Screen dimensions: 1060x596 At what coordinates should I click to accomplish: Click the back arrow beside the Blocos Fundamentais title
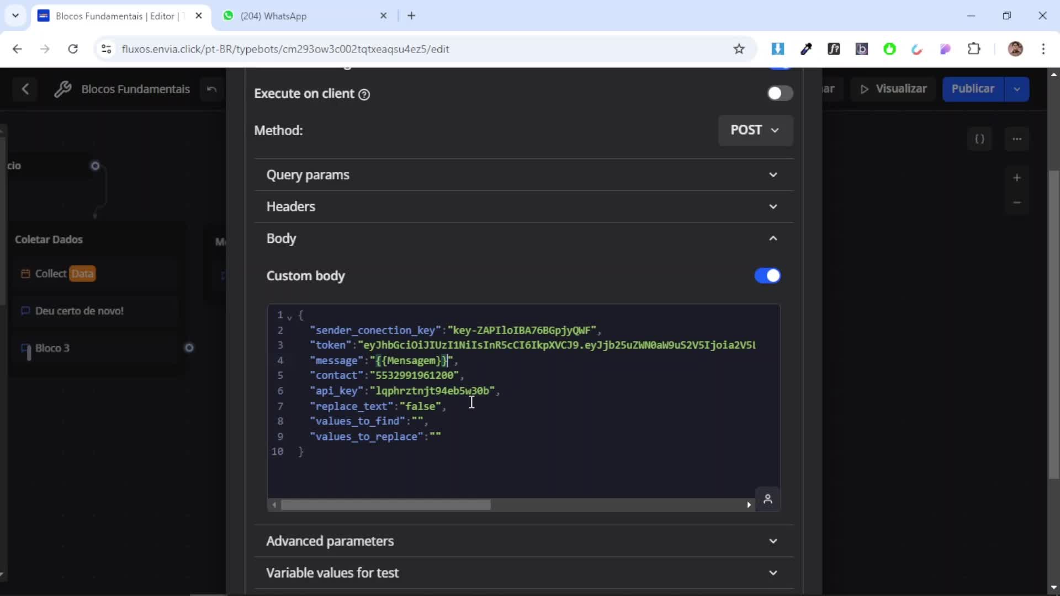tap(25, 89)
